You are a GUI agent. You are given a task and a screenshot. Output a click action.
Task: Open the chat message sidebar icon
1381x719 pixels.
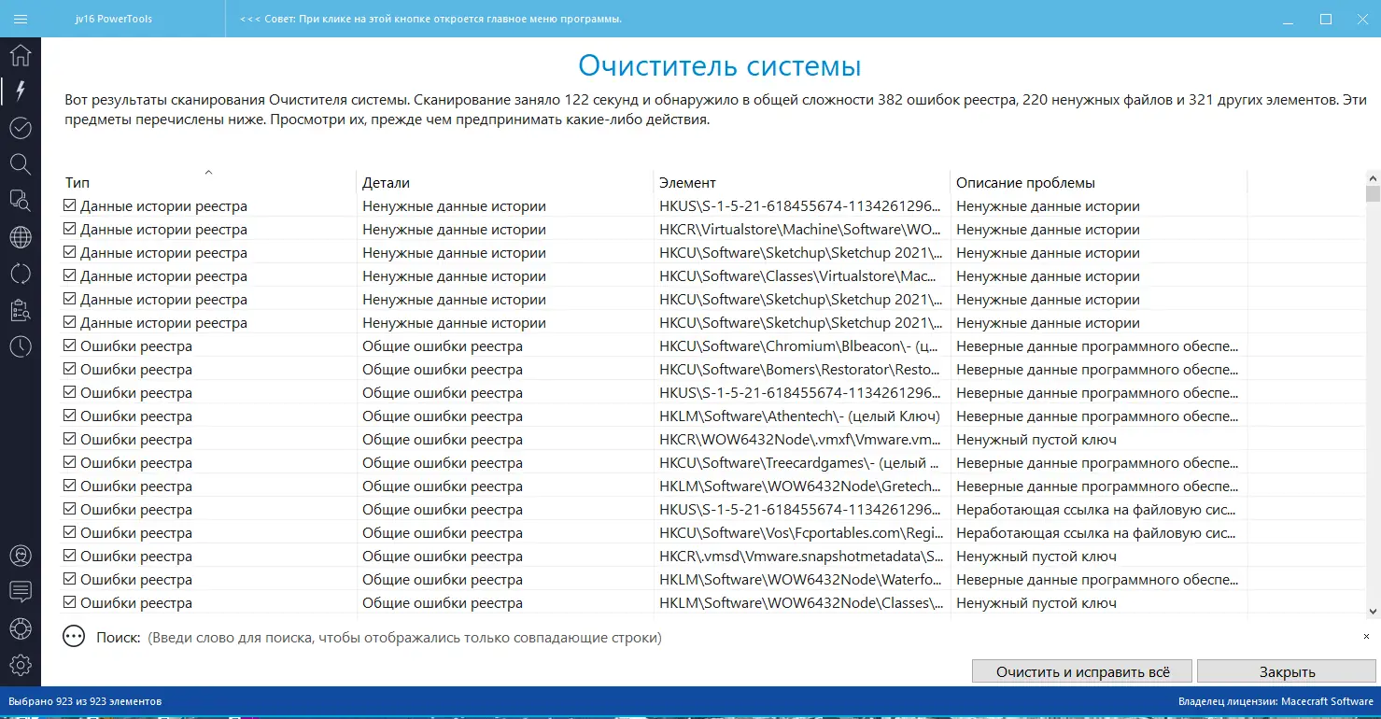pos(21,592)
